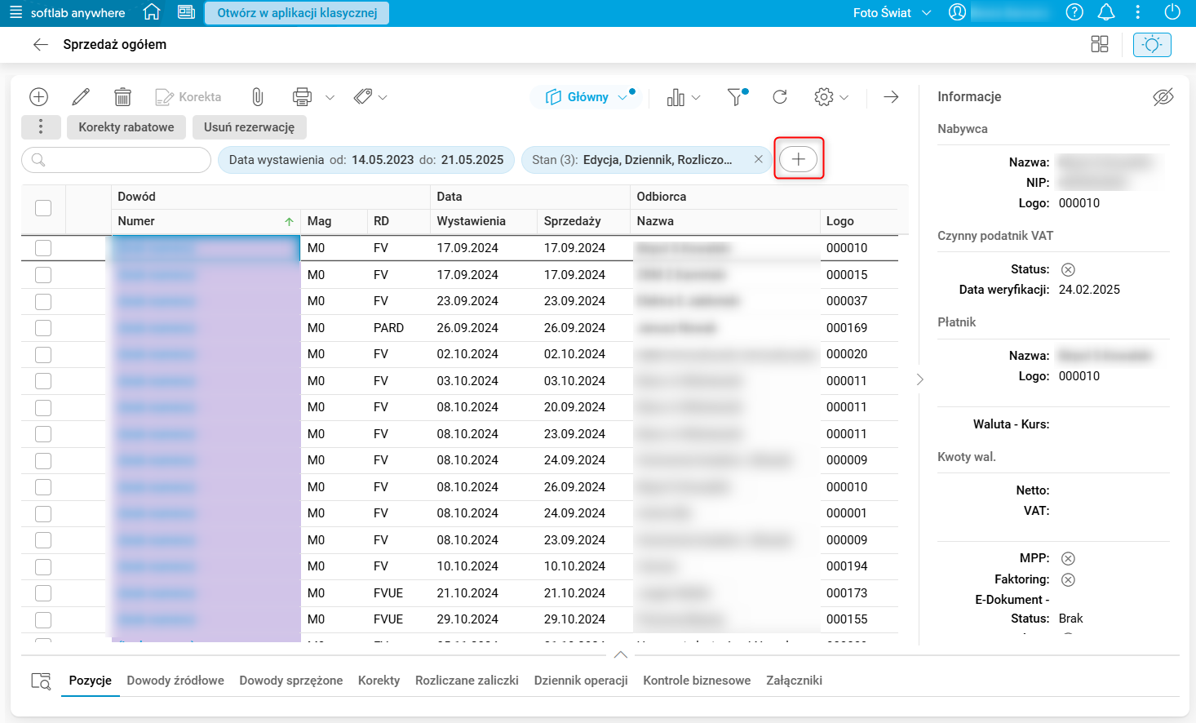The width and height of the screenshot is (1196, 723).
Task: Click Usuń rezerwację button
Action: [x=249, y=127]
